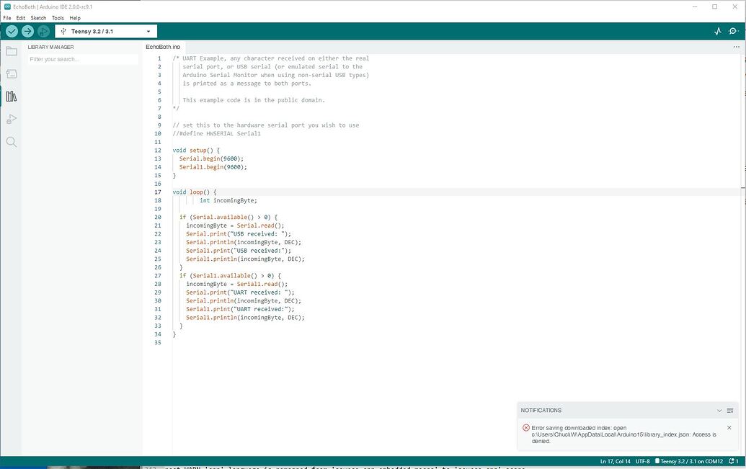The width and height of the screenshot is (746, 469).
Task: Open the Sketchbook sidebar panel
Action: tap(11, 50)
